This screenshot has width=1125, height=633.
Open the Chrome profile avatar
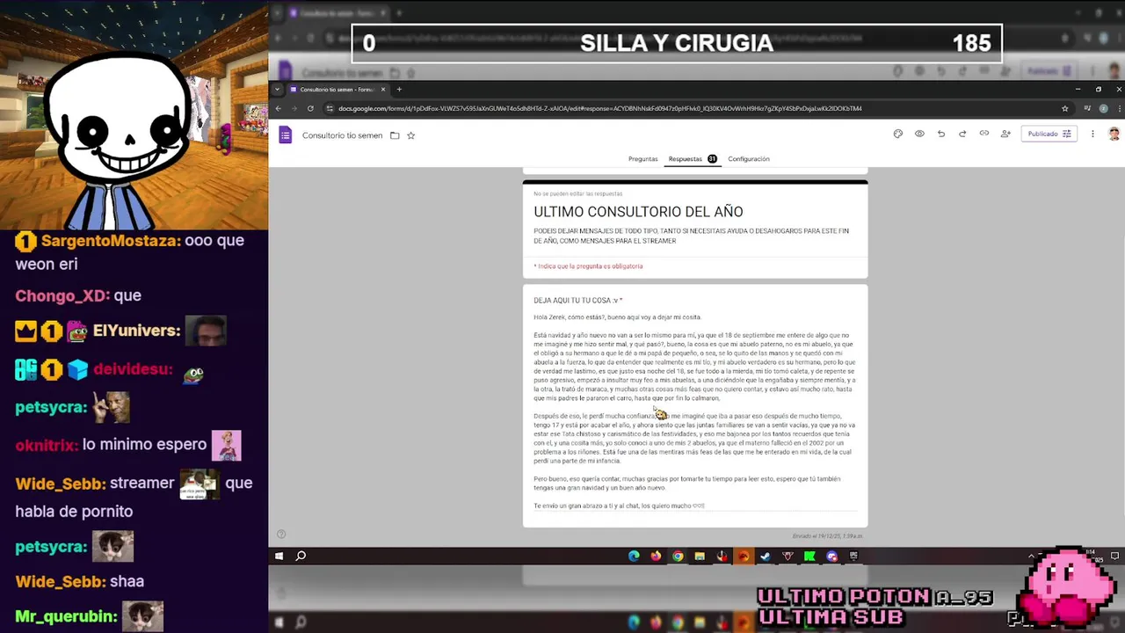click(1103, 108)
